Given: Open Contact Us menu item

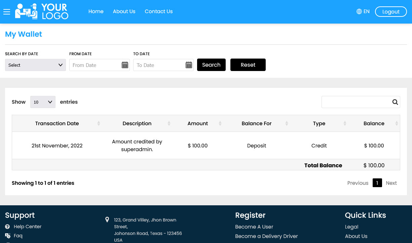Looking at the screenshot, I should [x=159, y=11].
